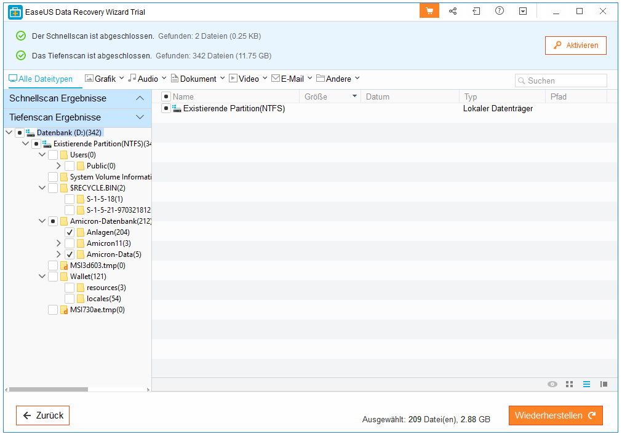Switch to detail pane view icon
Image resolution: width=622 pixels, height=437 pixels.
coord(604,384)
